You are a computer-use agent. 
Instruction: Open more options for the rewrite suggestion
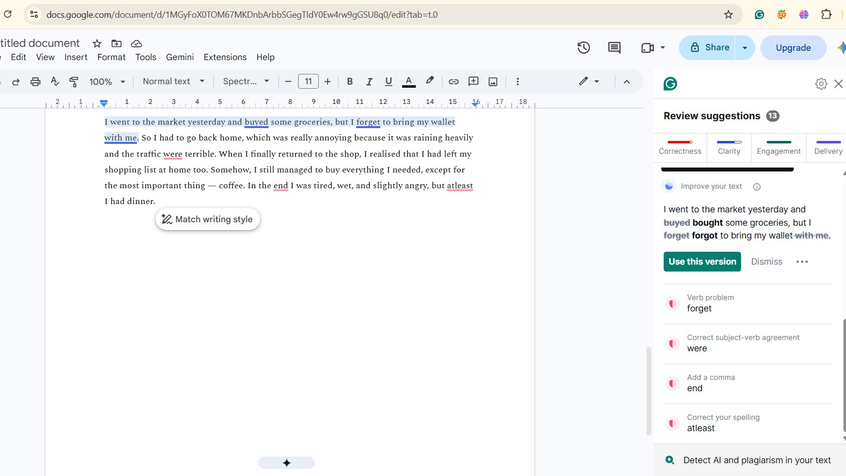click(802, 262)
